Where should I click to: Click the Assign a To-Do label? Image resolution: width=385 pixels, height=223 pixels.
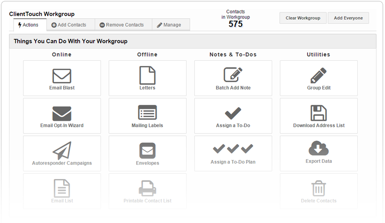[x=233, y=125]
